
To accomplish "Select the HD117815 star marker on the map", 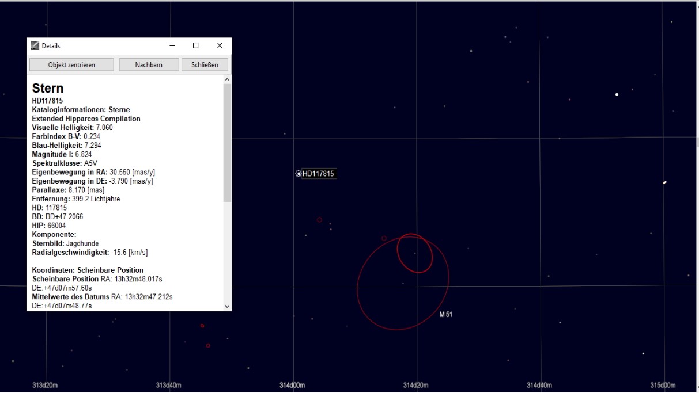I will (299, 174).
